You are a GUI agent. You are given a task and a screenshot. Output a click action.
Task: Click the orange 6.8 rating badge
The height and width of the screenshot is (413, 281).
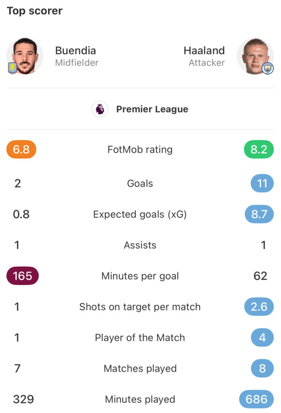[x=21, y=150]
